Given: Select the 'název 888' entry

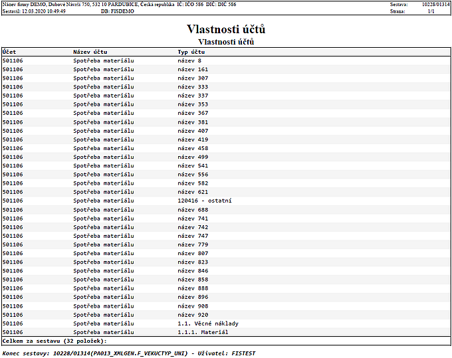Looking at the screenshot, I should pos(193,288).
